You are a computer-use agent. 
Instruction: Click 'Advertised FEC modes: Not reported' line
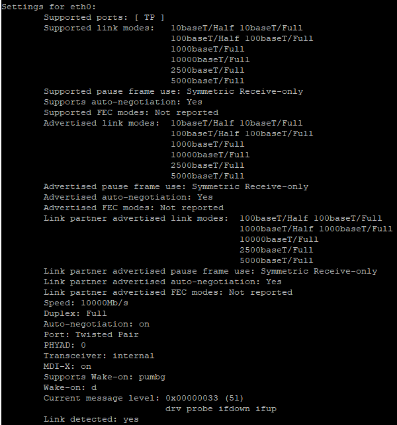(134, 208)
